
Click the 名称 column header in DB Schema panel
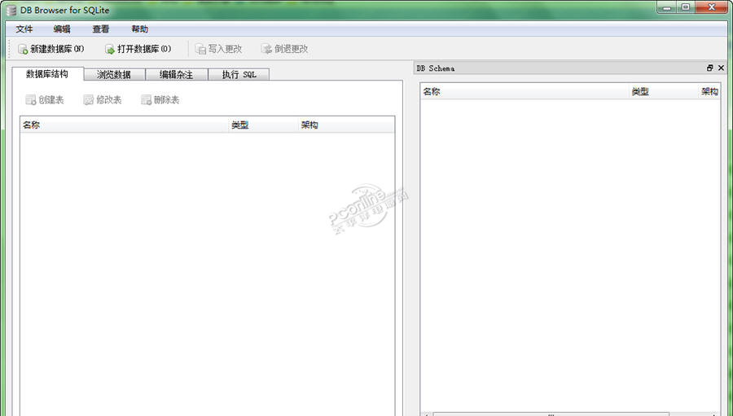click(x=525, y=92)
